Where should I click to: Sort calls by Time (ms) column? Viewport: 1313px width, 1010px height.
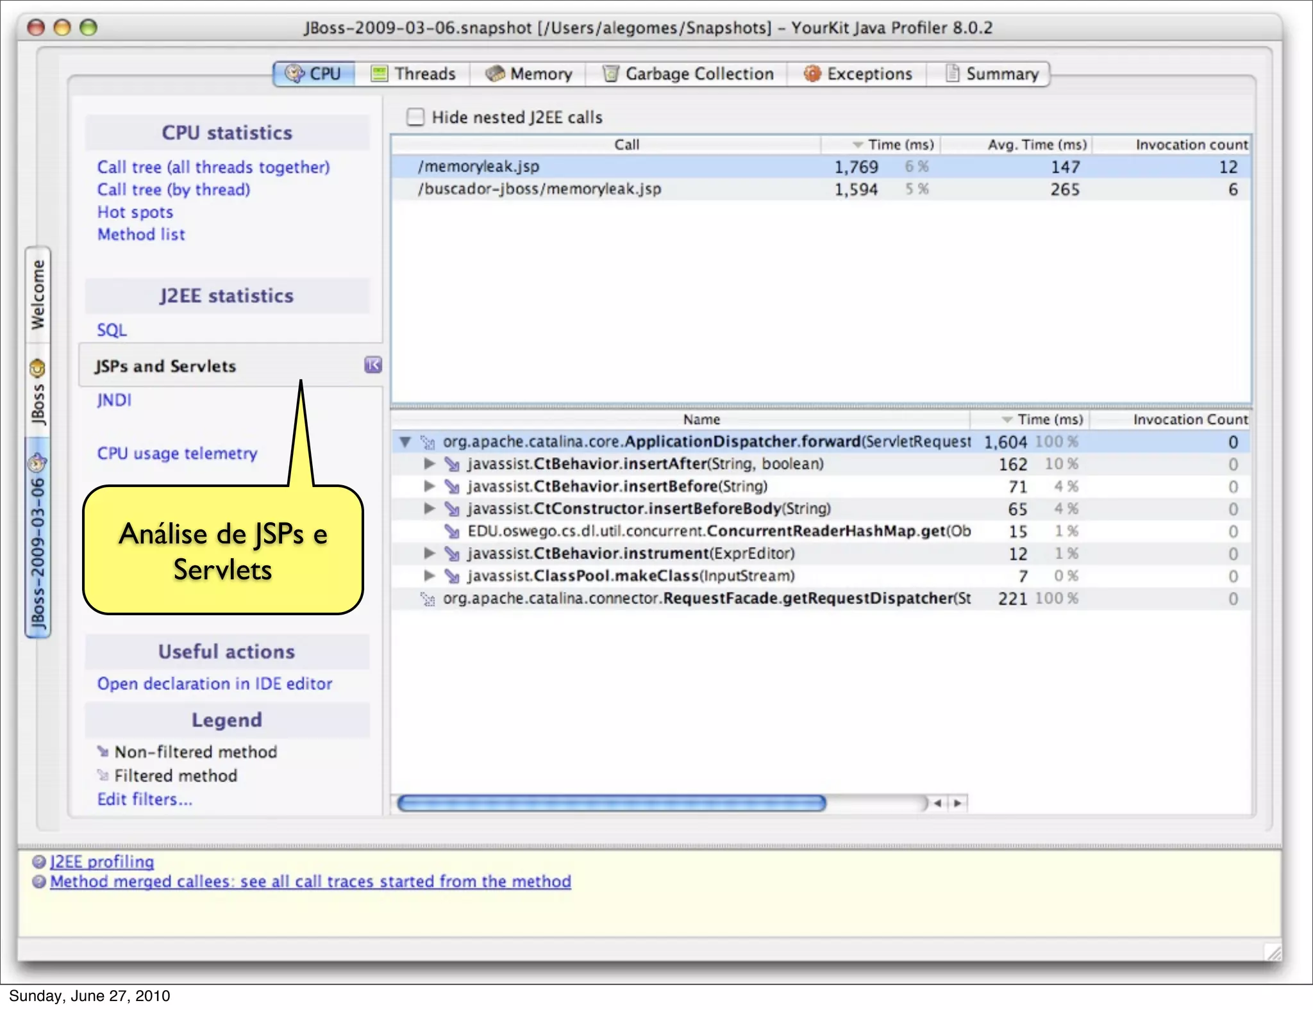point(899,145)
